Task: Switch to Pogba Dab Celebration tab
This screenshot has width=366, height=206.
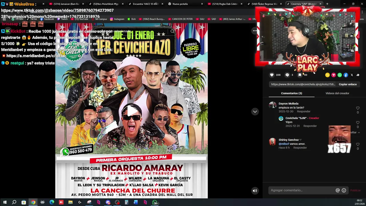Action: pos(225,4)
